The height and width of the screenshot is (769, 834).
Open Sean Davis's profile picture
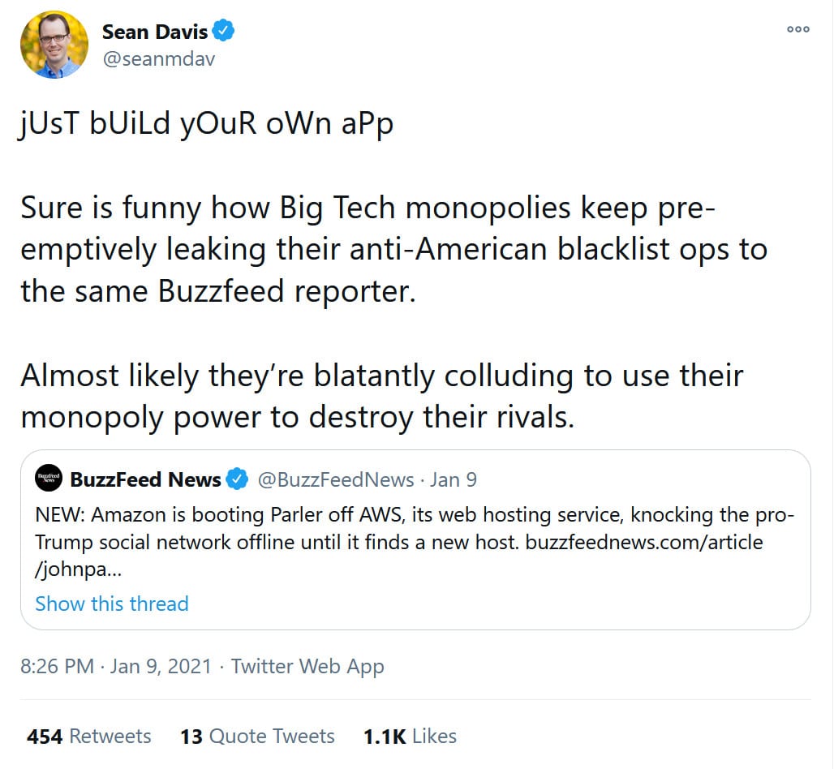(54, 45)
